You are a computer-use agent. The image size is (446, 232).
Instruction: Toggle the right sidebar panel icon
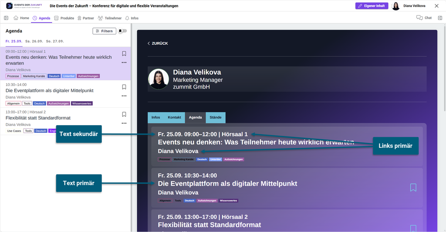[x=440, y=18]
